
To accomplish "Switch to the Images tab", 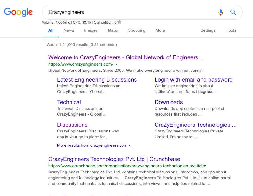I will [91, 30].
